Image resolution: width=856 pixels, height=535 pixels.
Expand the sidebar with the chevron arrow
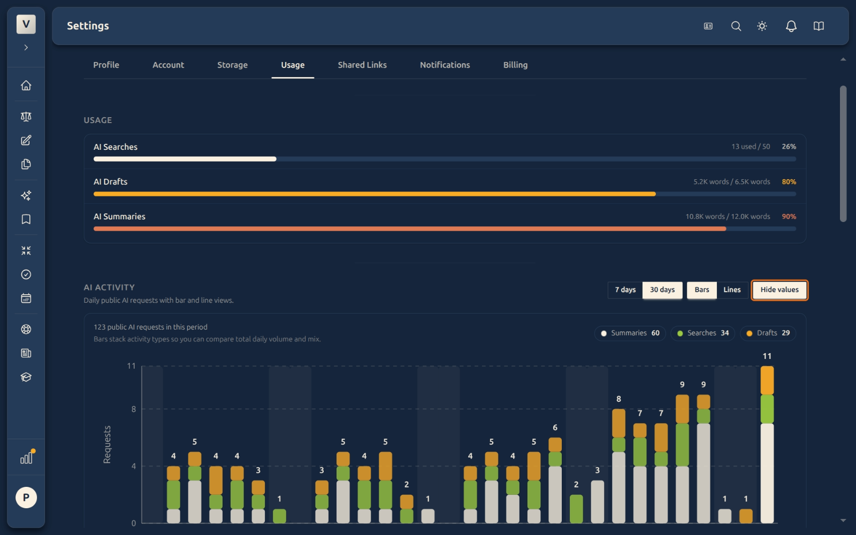26,48
